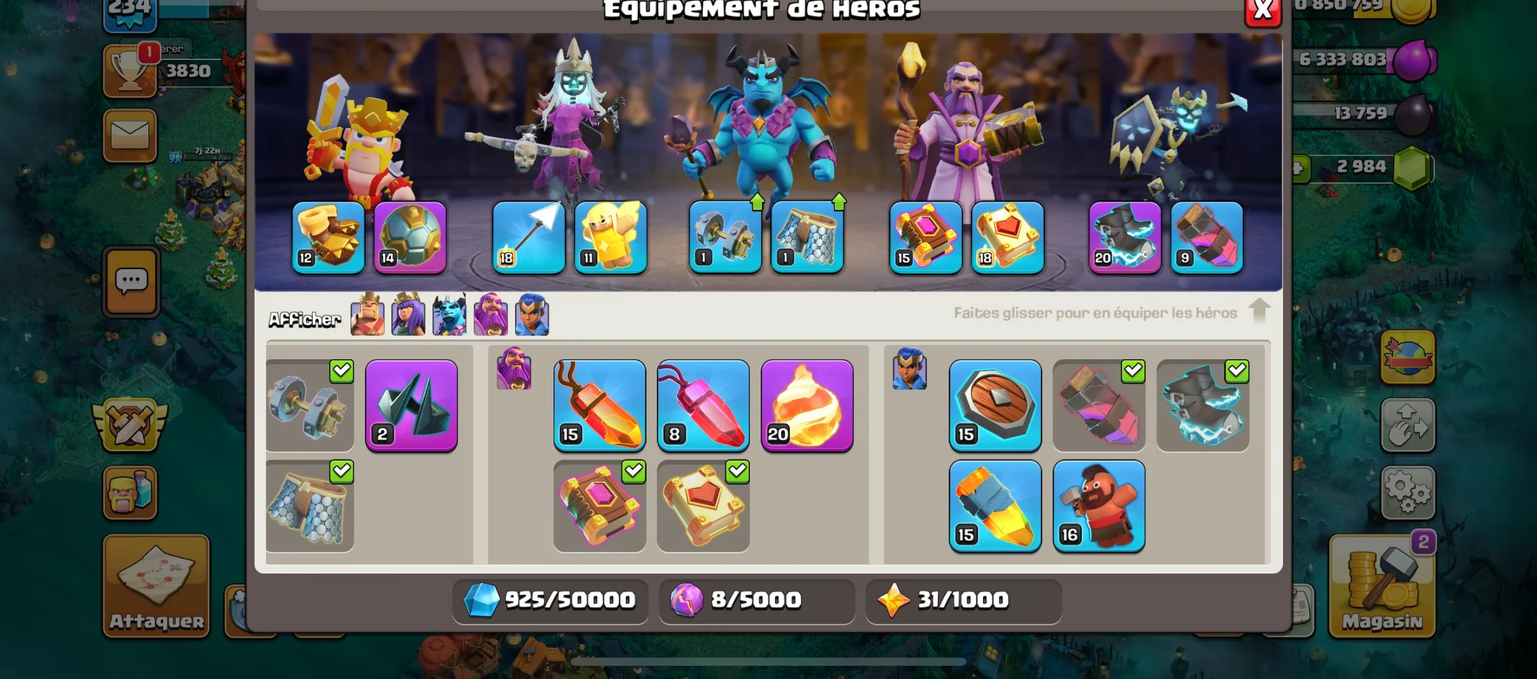Select the Royal Gem shield level 15
1537x679 pixels.
tap(995, 405)
